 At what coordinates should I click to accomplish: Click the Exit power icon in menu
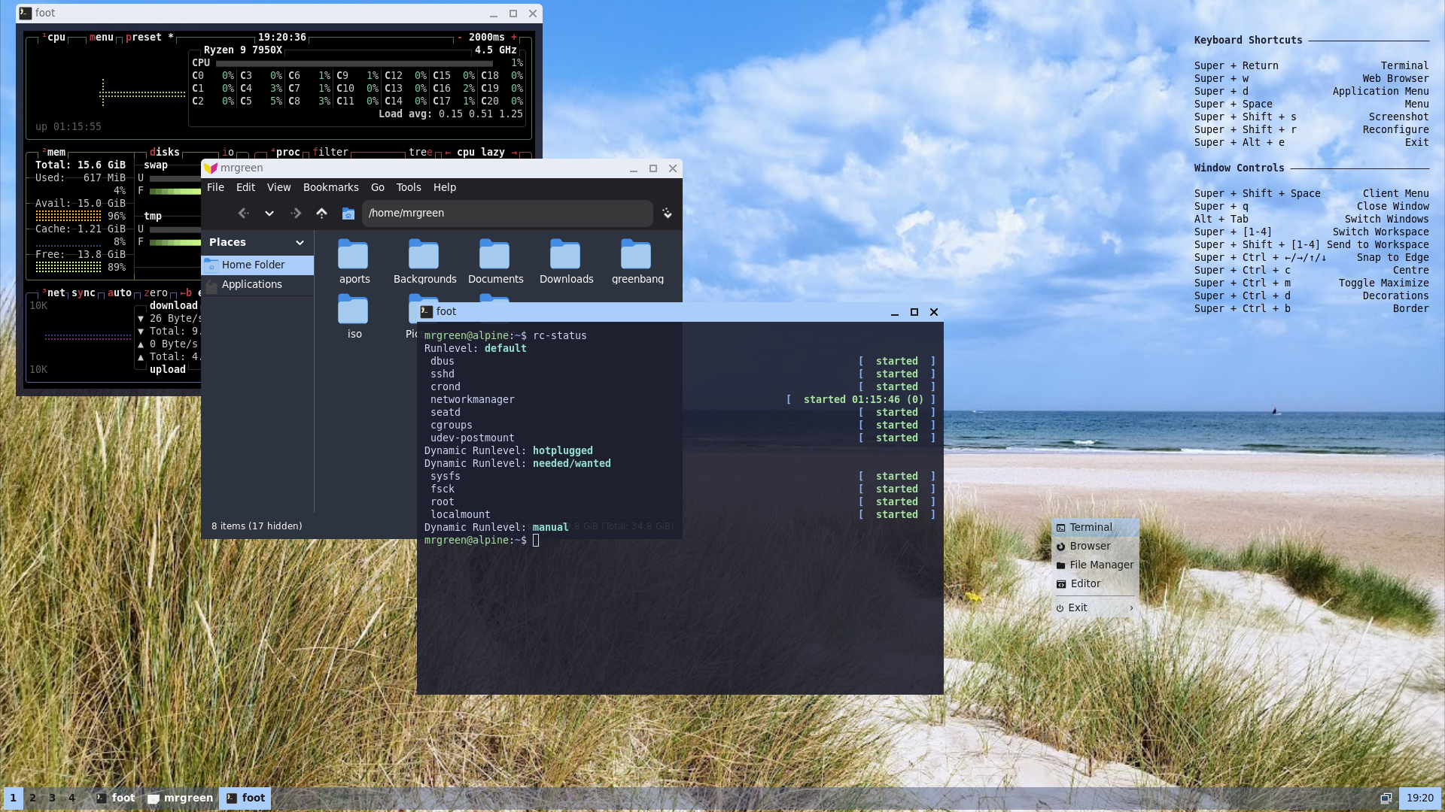[1060, 608]
